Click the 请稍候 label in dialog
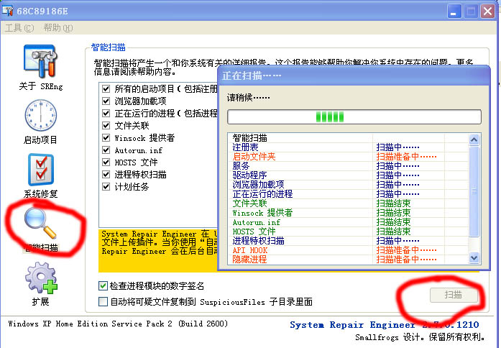The height and width of the screenshot is (348, 501). [248, 98]
